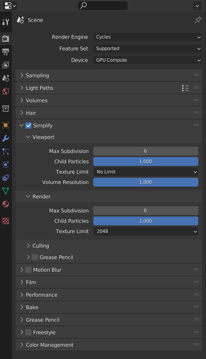
Task: Open the Tool properties tab
Action: 6,22
